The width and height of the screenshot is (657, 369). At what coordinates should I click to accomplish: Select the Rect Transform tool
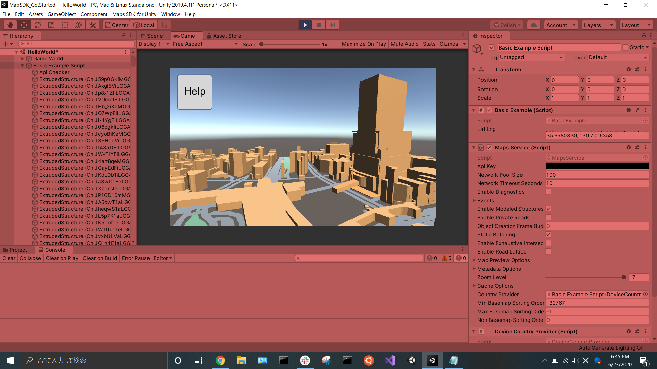(65, 25)
